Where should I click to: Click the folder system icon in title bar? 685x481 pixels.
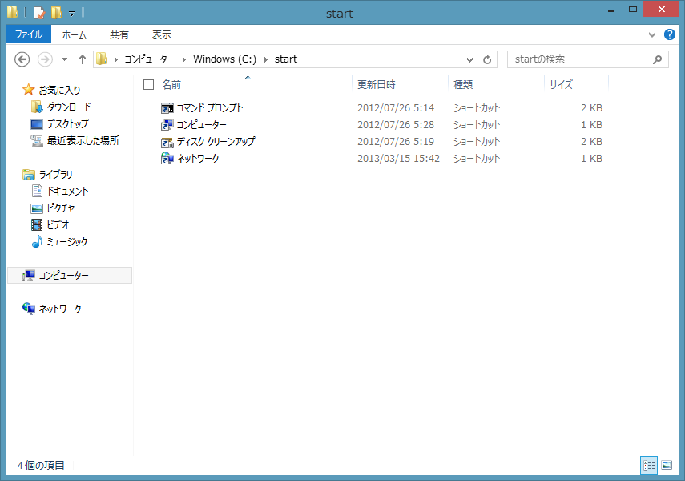coord(12,12)
